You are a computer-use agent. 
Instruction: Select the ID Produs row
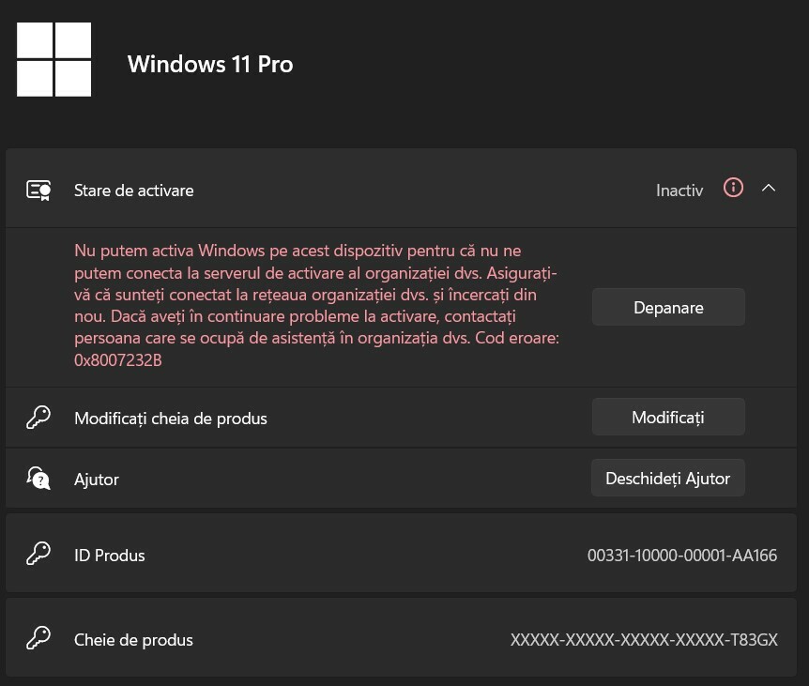pos(401,553)
